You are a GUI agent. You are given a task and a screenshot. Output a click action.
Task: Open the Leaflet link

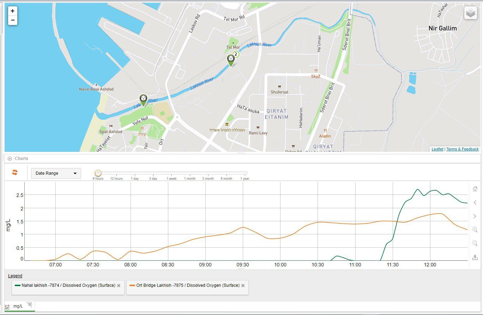[437, 149]
